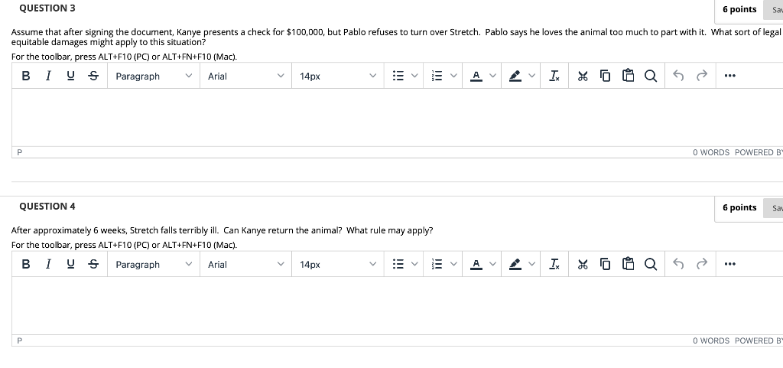Expand bullet list style arrow in Question 4
The width and height of the screenshot is (783, 368).
[x=414, y=264]
